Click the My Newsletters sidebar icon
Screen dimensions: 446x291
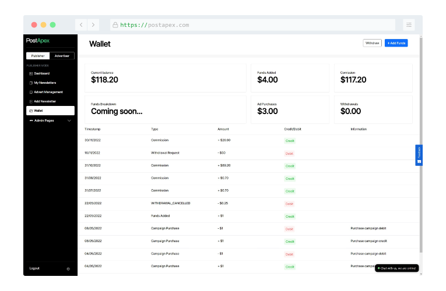(31, 83)
